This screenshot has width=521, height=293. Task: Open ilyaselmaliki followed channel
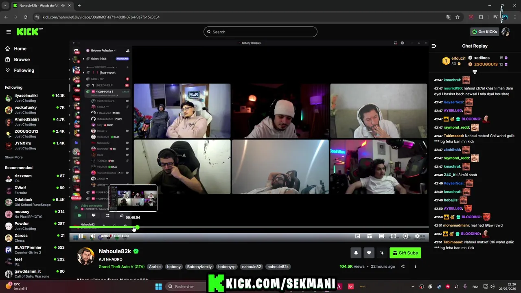(x=35, y=98)
